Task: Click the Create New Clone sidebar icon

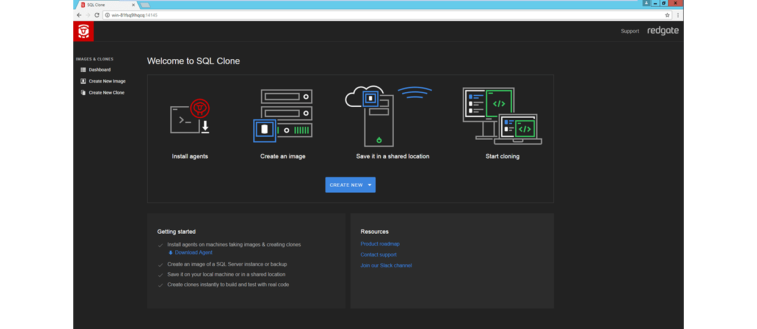Action: point(83,93)
